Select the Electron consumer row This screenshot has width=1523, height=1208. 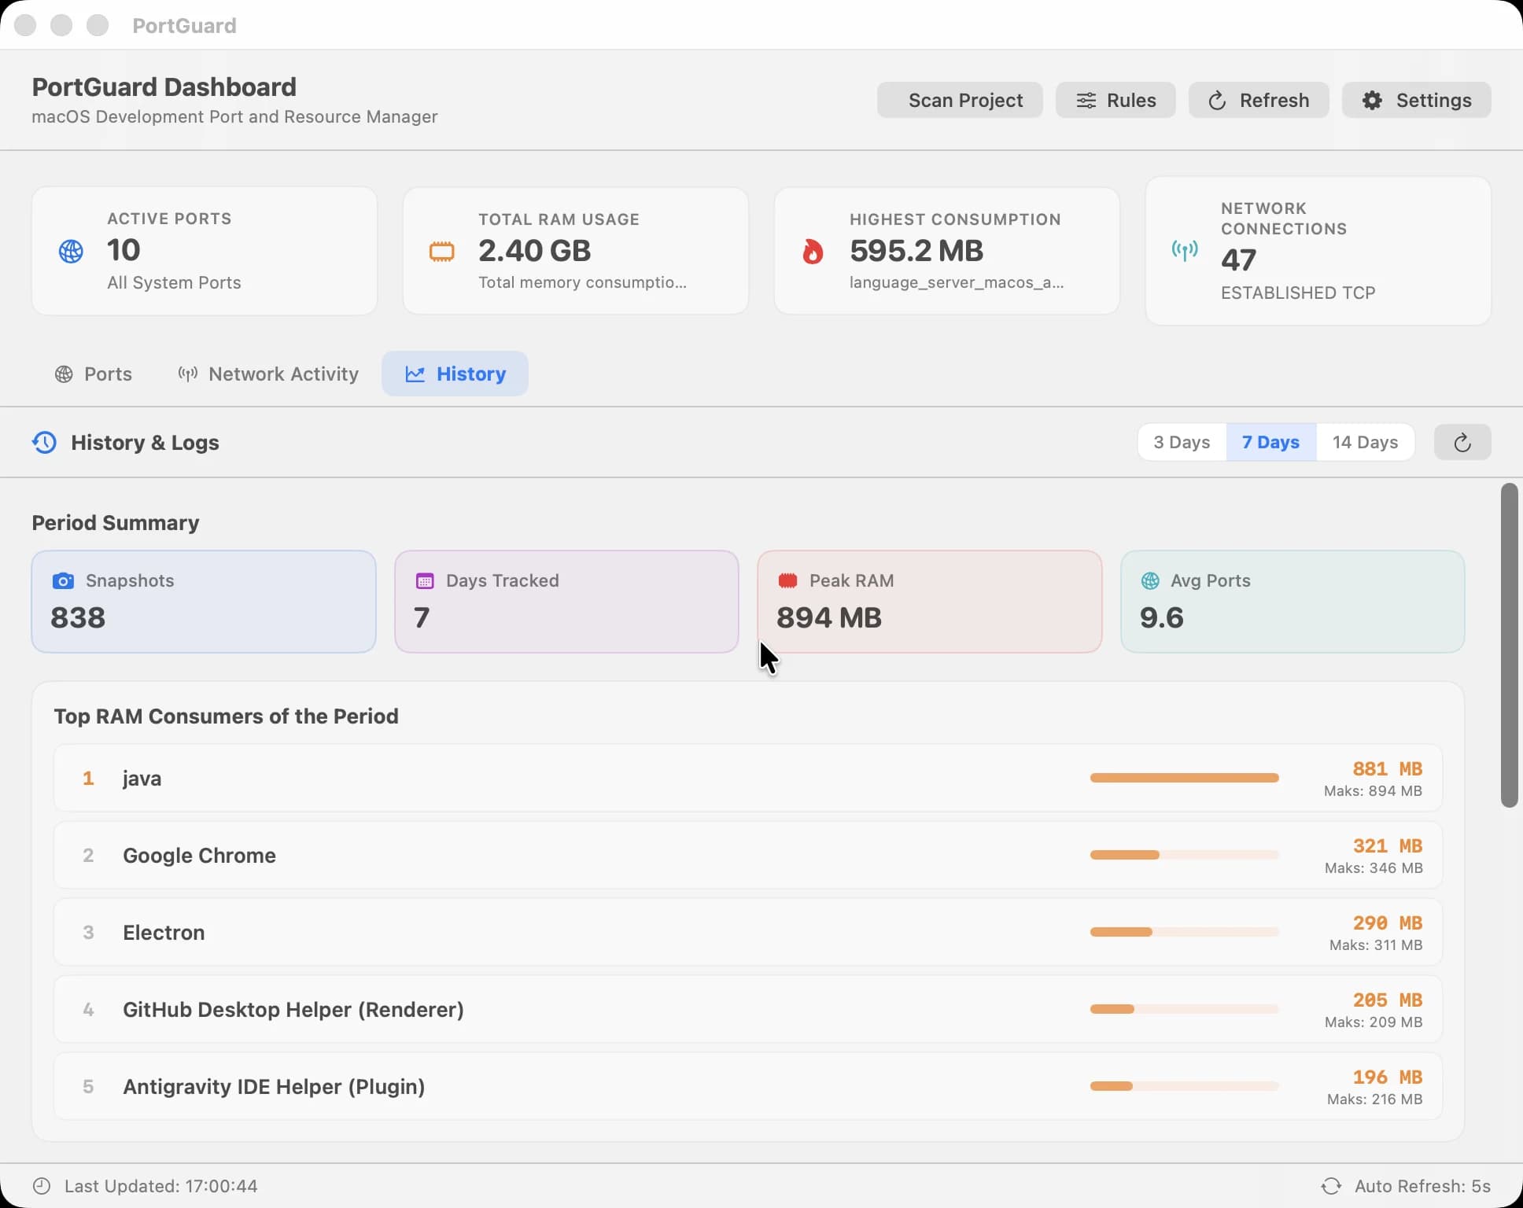pyautogui.click(x=747, y=932)
